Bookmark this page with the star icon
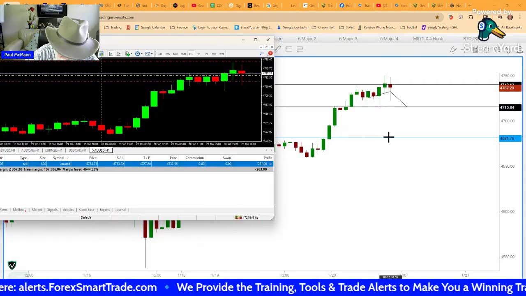This screenshot has height=296, width=526. pyautogui.click(x=437, y=17)
